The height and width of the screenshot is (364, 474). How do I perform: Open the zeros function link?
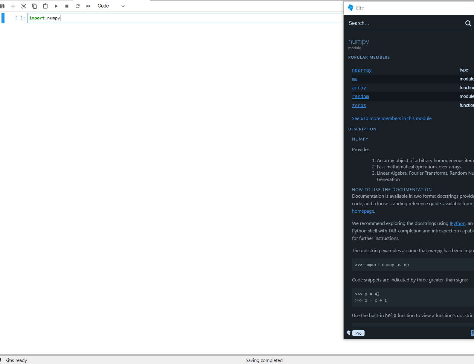point(359,105)
